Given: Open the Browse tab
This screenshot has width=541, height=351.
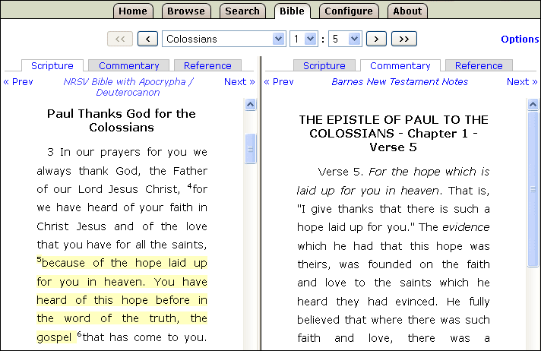Looking at the screenshot, I should tap(186, 11).
